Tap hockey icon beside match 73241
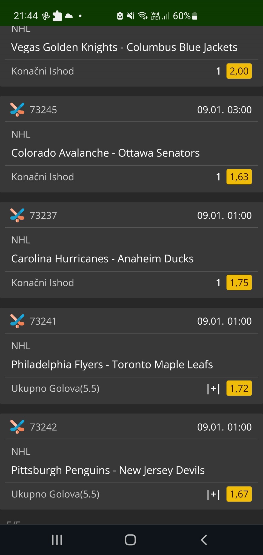Viewport: 263px width, 555px height. (17, 321)
